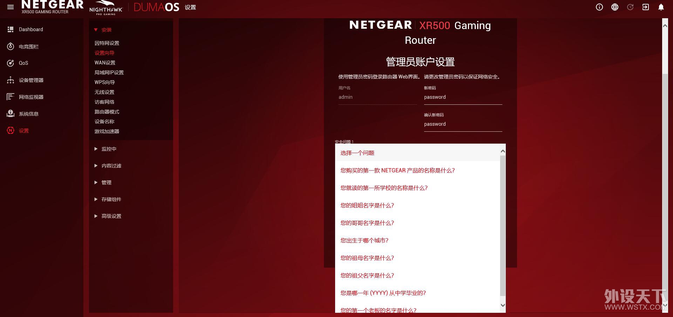Viewport: 673px width, 317px height.
Task: Click the logout icon
Action: click(646, 7)
